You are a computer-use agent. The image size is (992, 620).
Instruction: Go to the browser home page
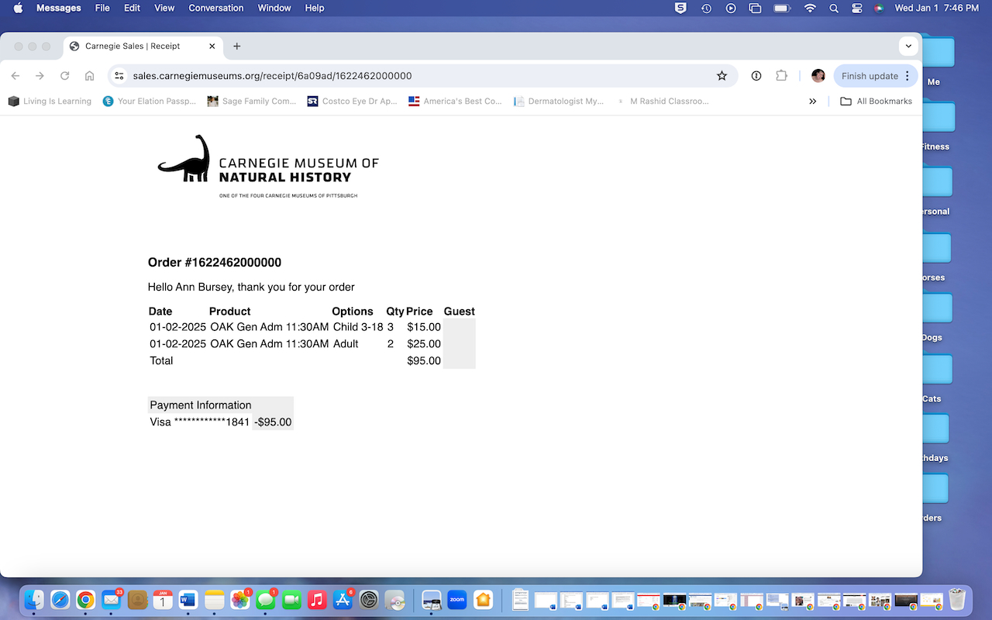point(90,76)
